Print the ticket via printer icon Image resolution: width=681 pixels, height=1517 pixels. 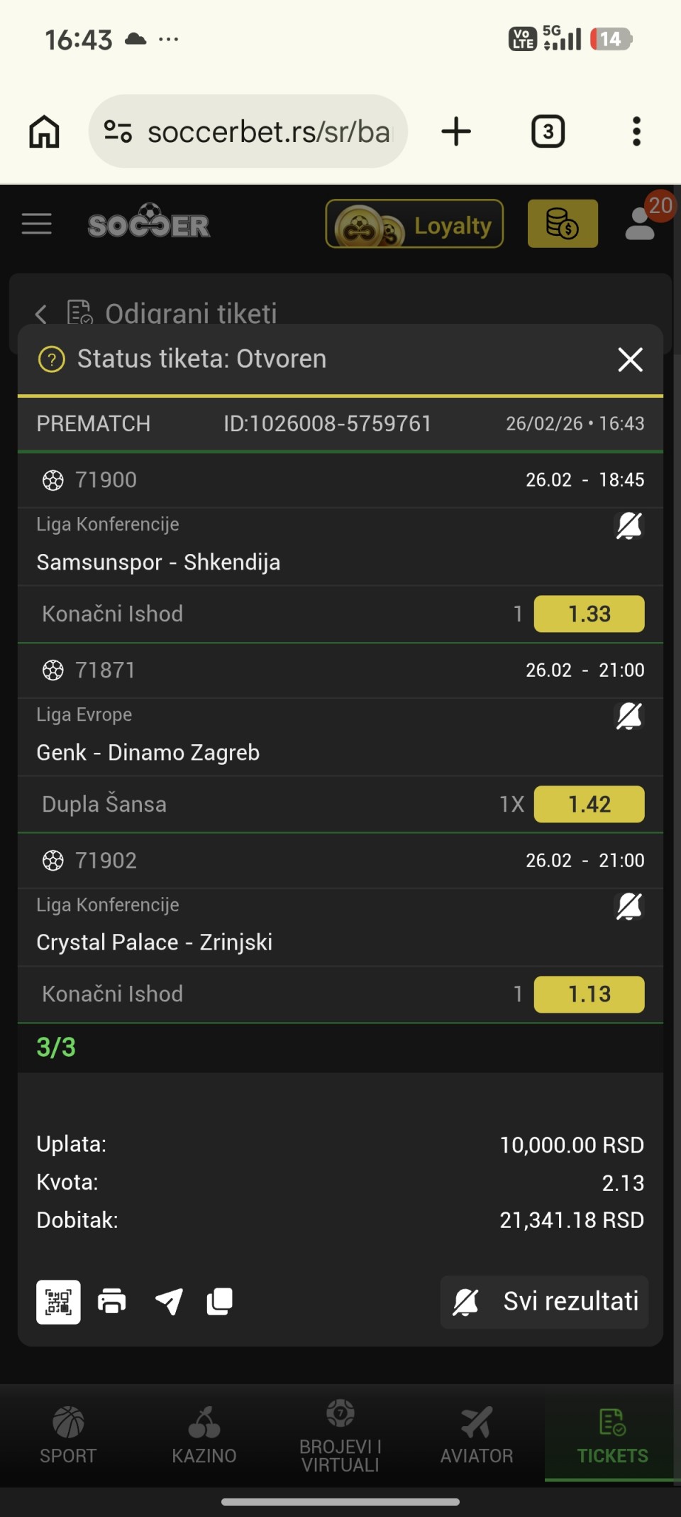112,1302
